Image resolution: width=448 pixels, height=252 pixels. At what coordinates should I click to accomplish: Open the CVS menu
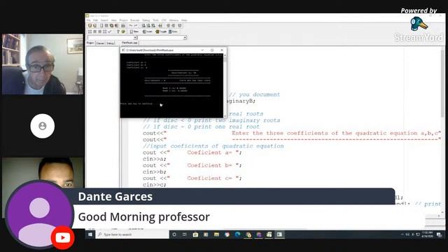[x=164, y=20]
